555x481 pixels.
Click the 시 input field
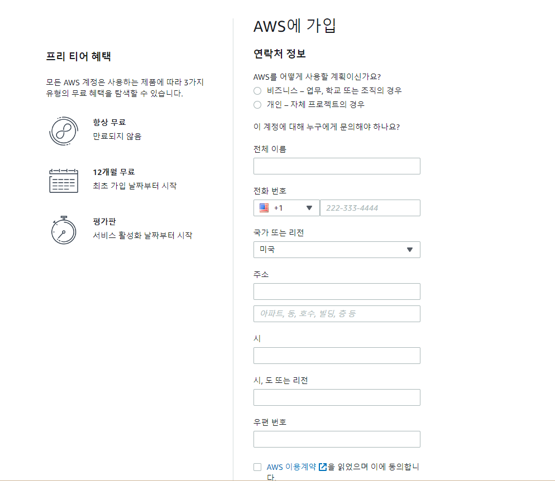click(337, 356)
